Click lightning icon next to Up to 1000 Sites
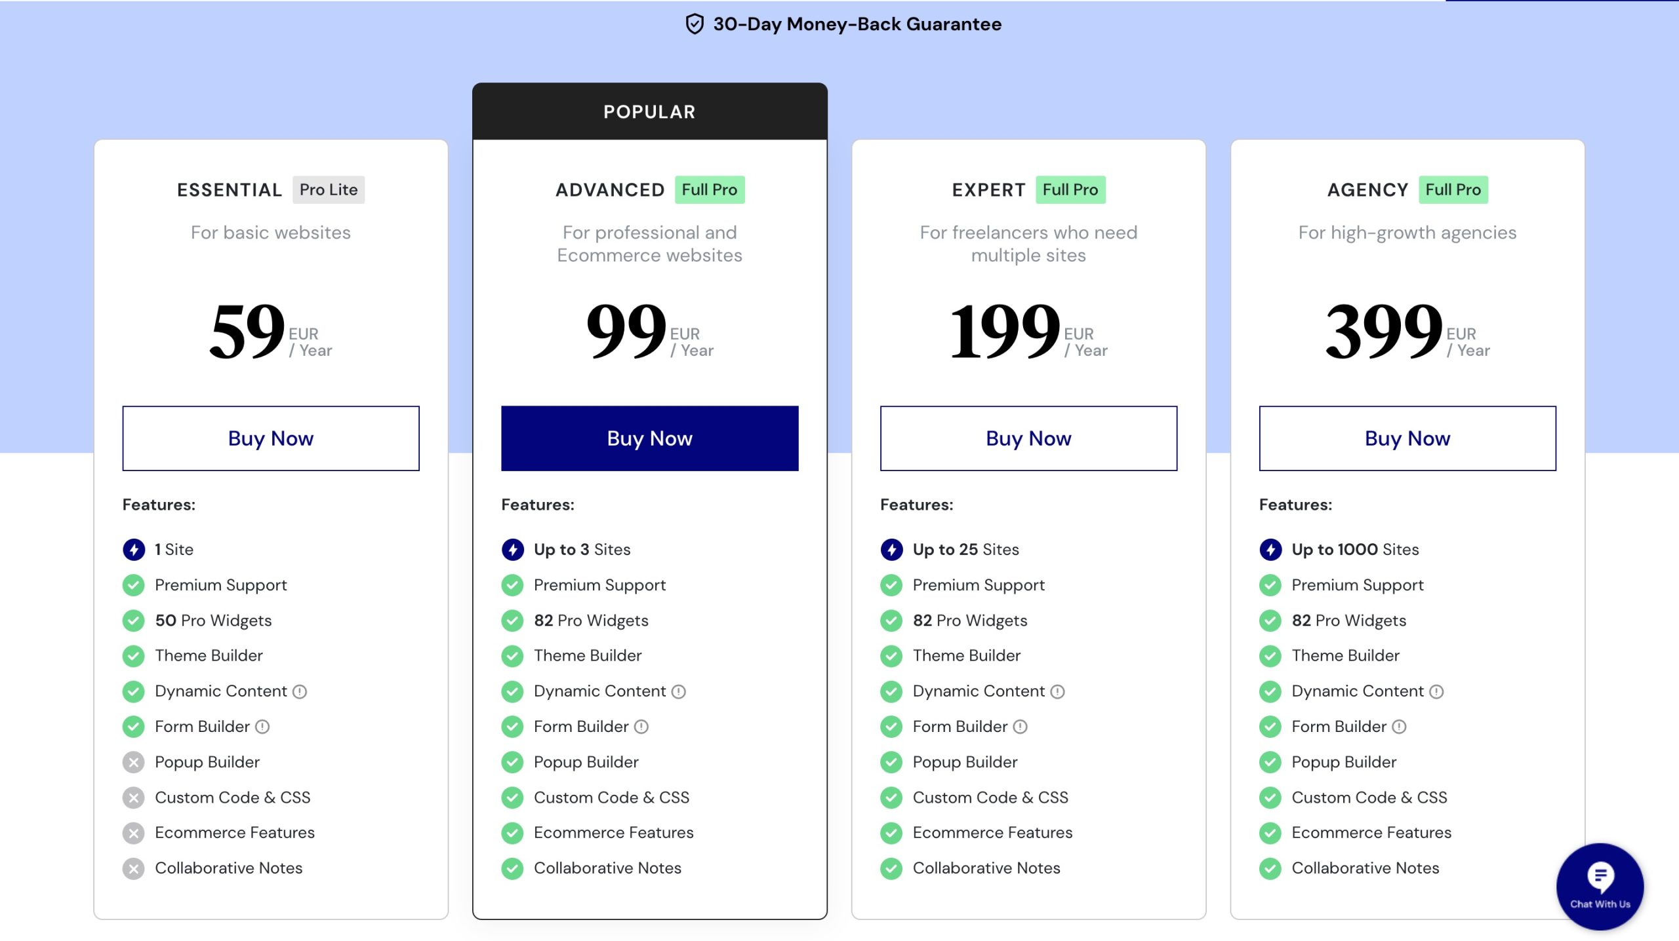 coord(1270,549)
